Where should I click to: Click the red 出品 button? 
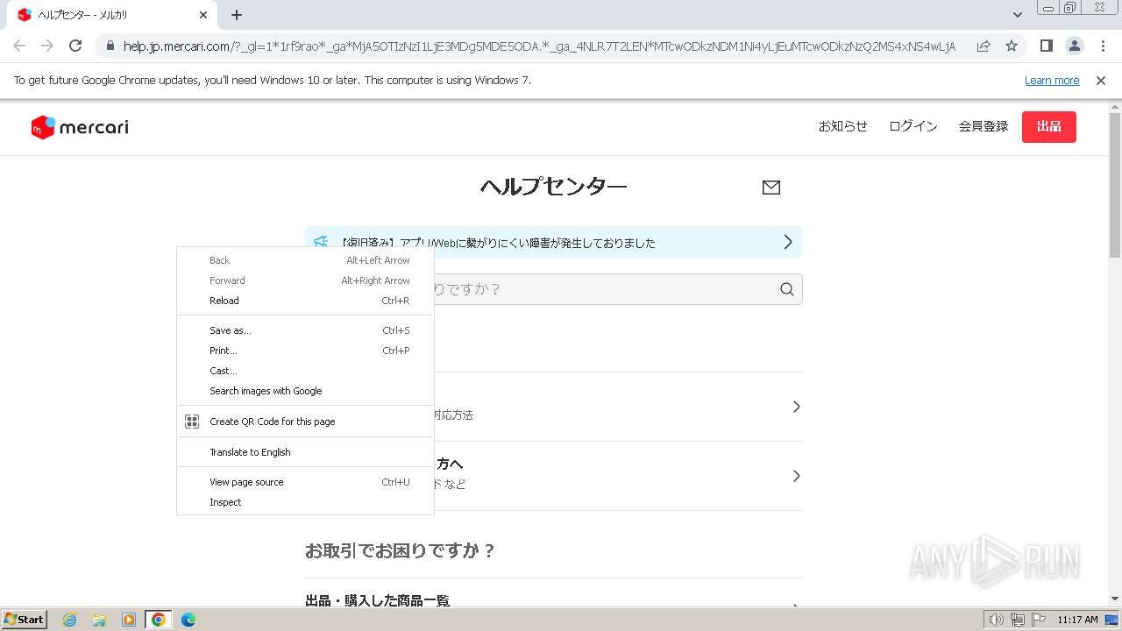1049,127
